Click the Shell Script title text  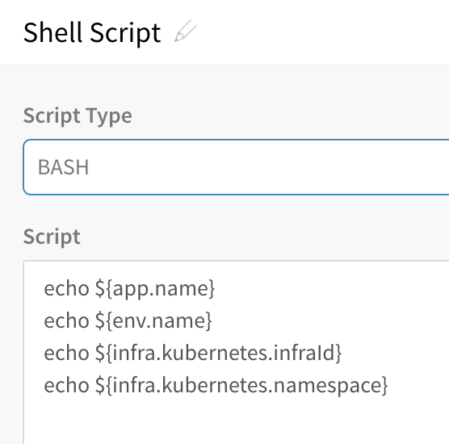(92, 33)
